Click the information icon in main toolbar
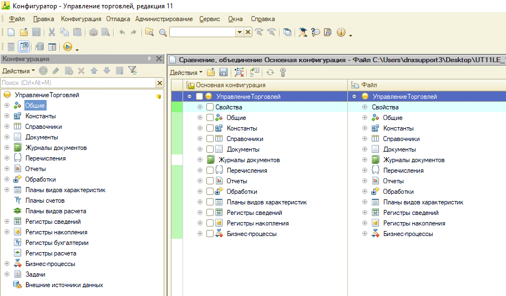The height and width of the screenshot is (296, 506). (x=341, y=32)
